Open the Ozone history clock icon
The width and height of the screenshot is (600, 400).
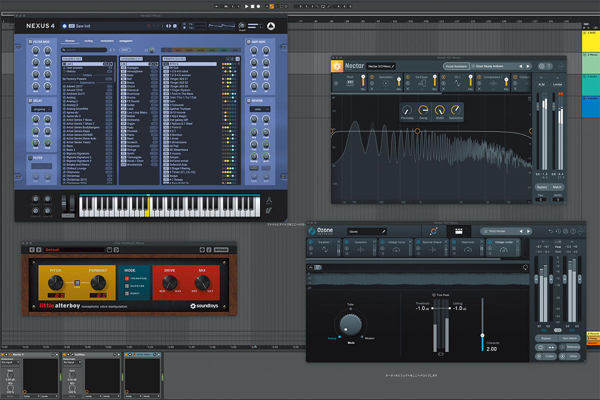click(558, 231)
